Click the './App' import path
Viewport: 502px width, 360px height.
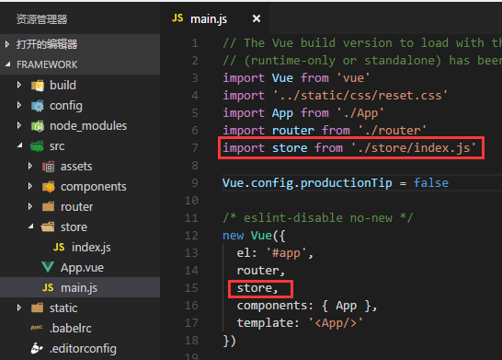pos(360,113)
